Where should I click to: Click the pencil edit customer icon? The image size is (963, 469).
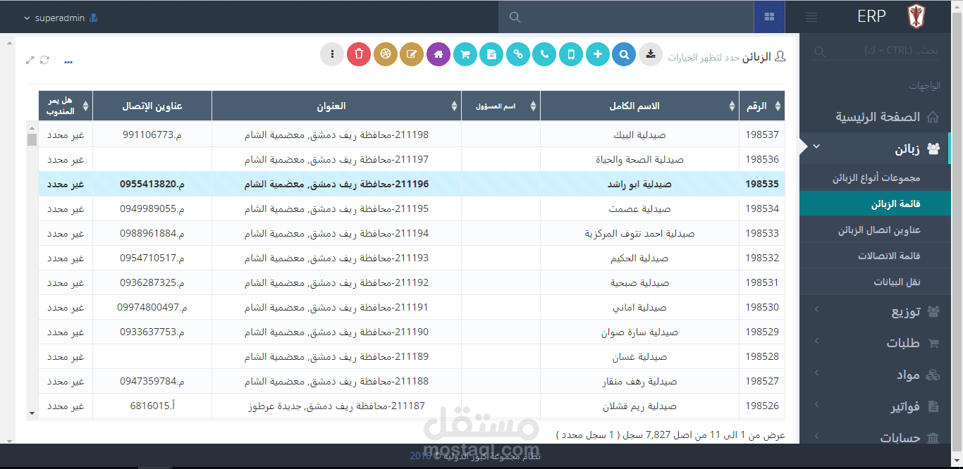tap(412, 54)
